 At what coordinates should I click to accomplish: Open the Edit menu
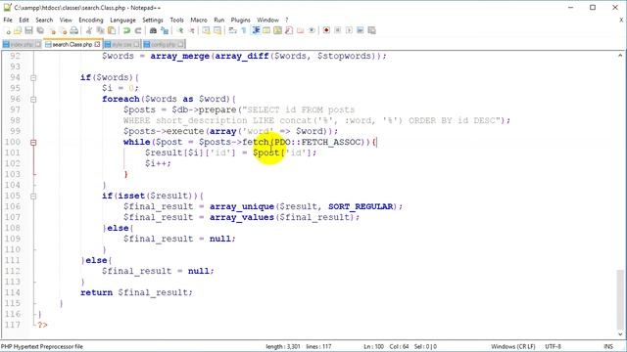(x=24, y=20)
